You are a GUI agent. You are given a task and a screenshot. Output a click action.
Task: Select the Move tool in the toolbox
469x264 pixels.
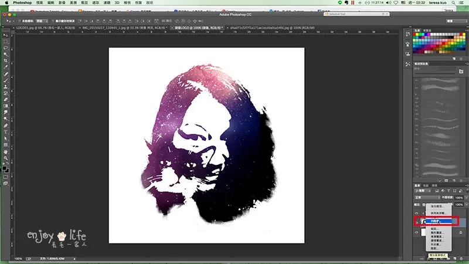tap(6, 35)
